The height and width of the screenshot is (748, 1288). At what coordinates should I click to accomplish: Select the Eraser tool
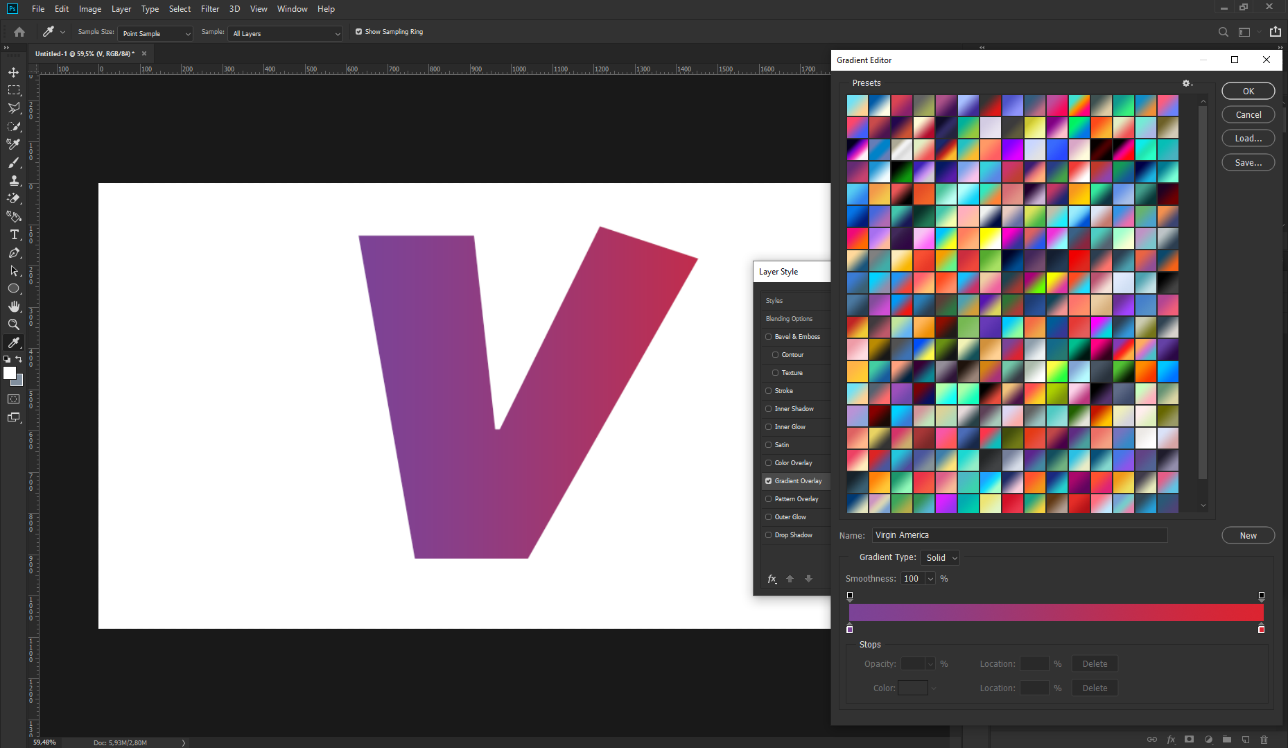pos(14,198)
